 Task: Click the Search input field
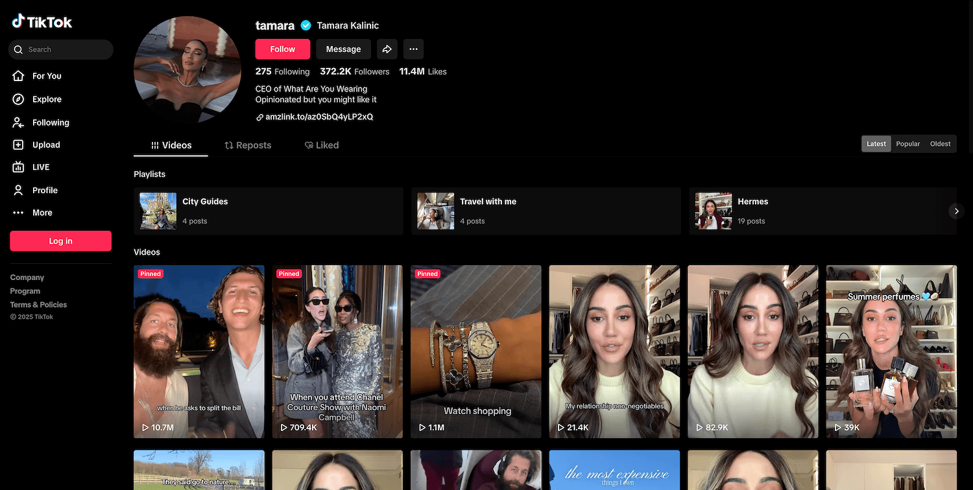coord(65,49)
